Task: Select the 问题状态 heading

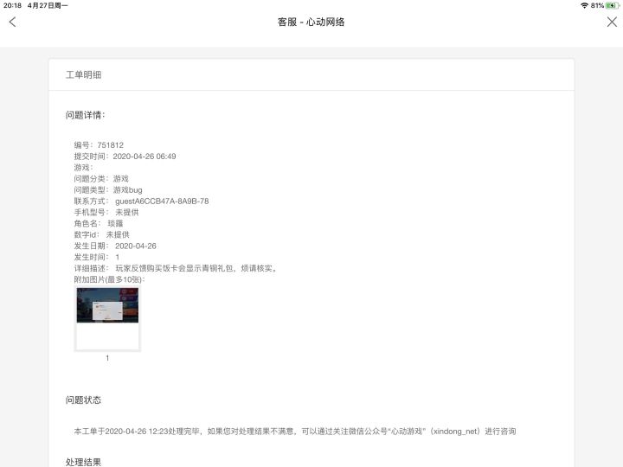Action: [x=83, y=400]
